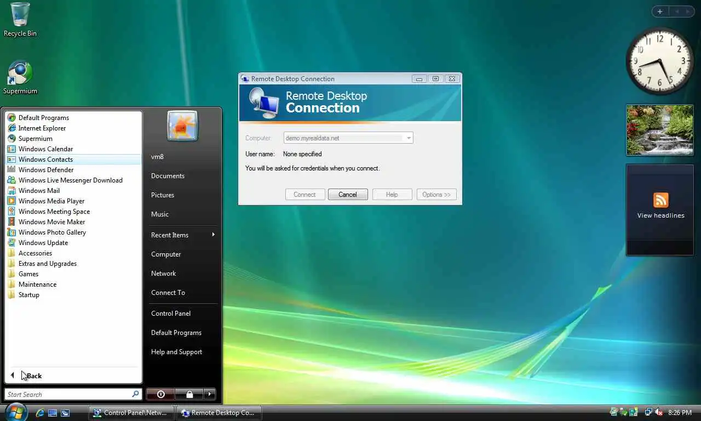701x421 pixels.
Task: Launch Windows Movie Maker
Action: [x=73, y=222]
